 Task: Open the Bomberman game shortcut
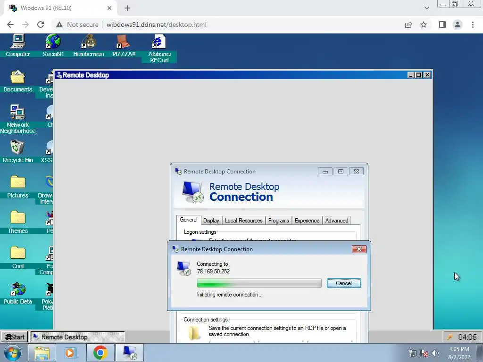coord(88,45)
